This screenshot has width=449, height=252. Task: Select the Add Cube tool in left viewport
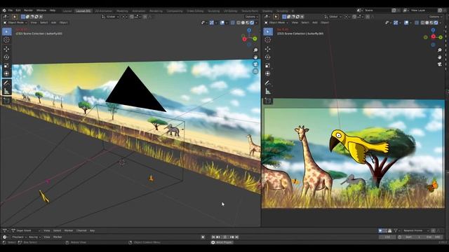[x=6, y=101]
